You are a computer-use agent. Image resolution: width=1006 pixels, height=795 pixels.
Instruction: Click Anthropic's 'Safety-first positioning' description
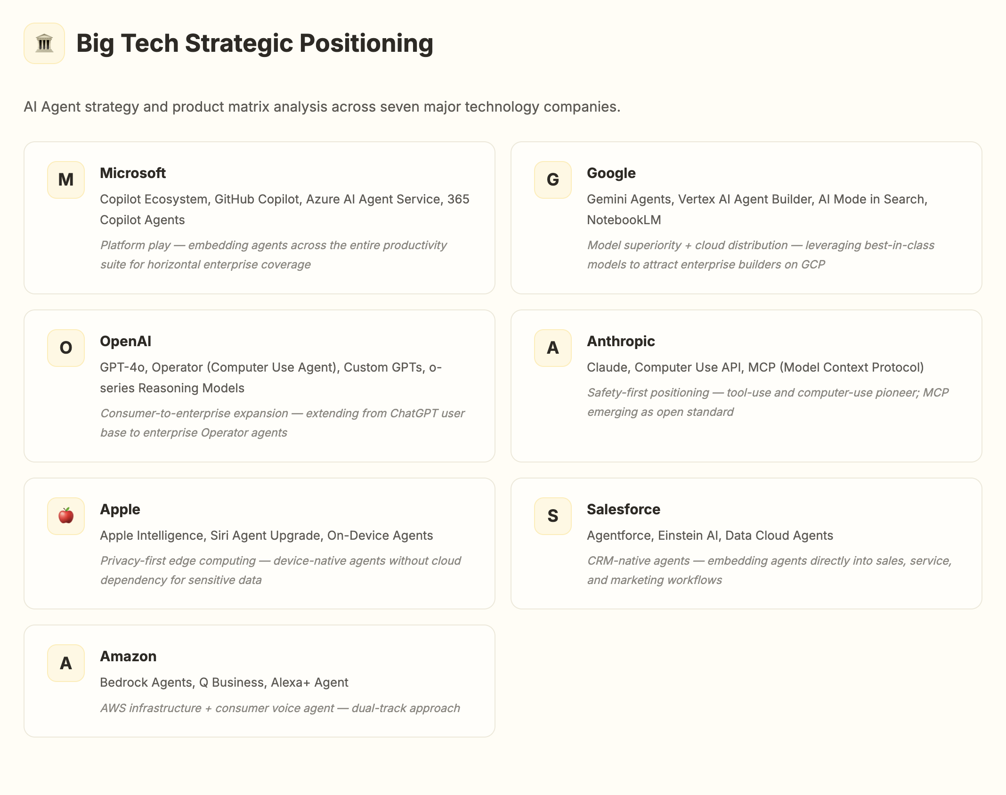767,402
